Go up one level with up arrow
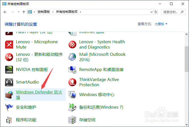 click(x=24, y=12)
